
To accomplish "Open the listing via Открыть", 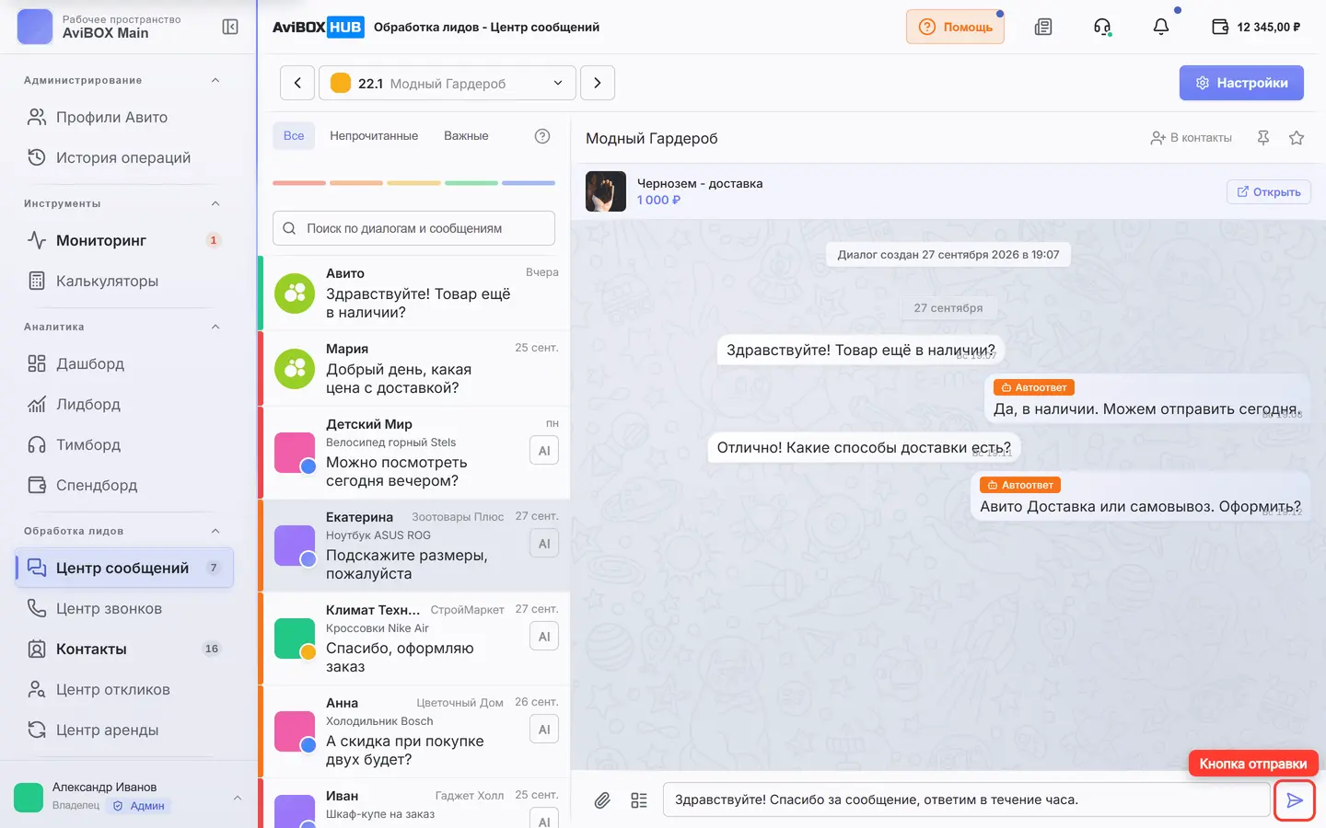I will click(1269, 191).
